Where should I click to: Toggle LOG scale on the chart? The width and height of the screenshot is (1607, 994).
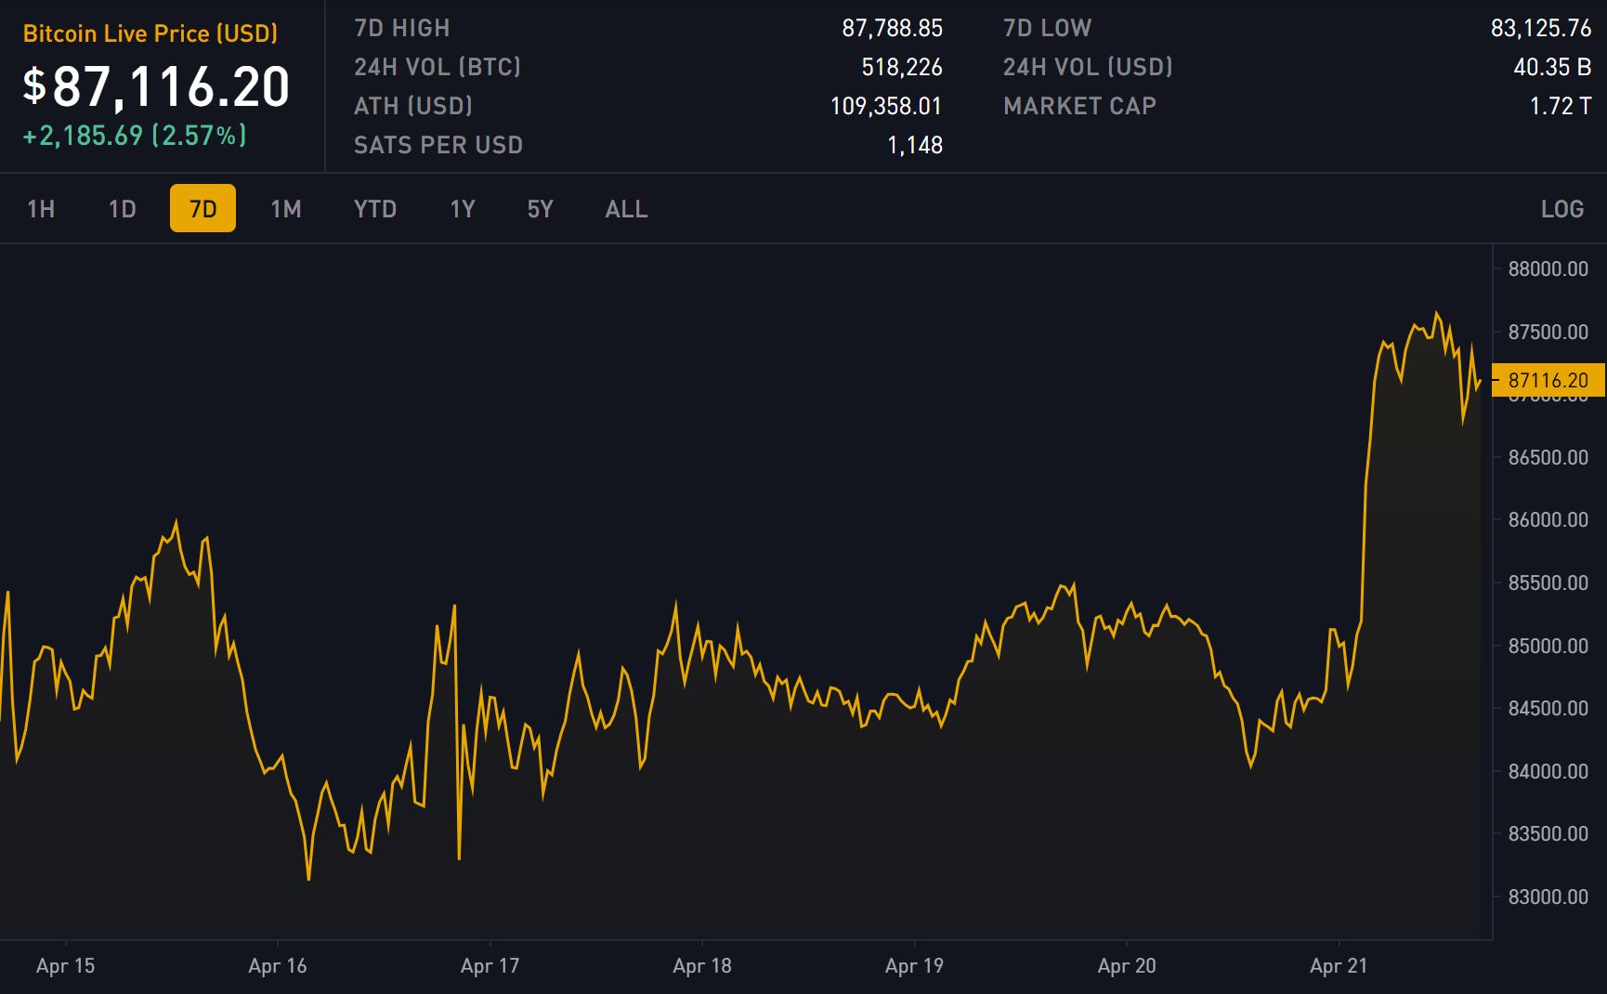point(1561,209)
